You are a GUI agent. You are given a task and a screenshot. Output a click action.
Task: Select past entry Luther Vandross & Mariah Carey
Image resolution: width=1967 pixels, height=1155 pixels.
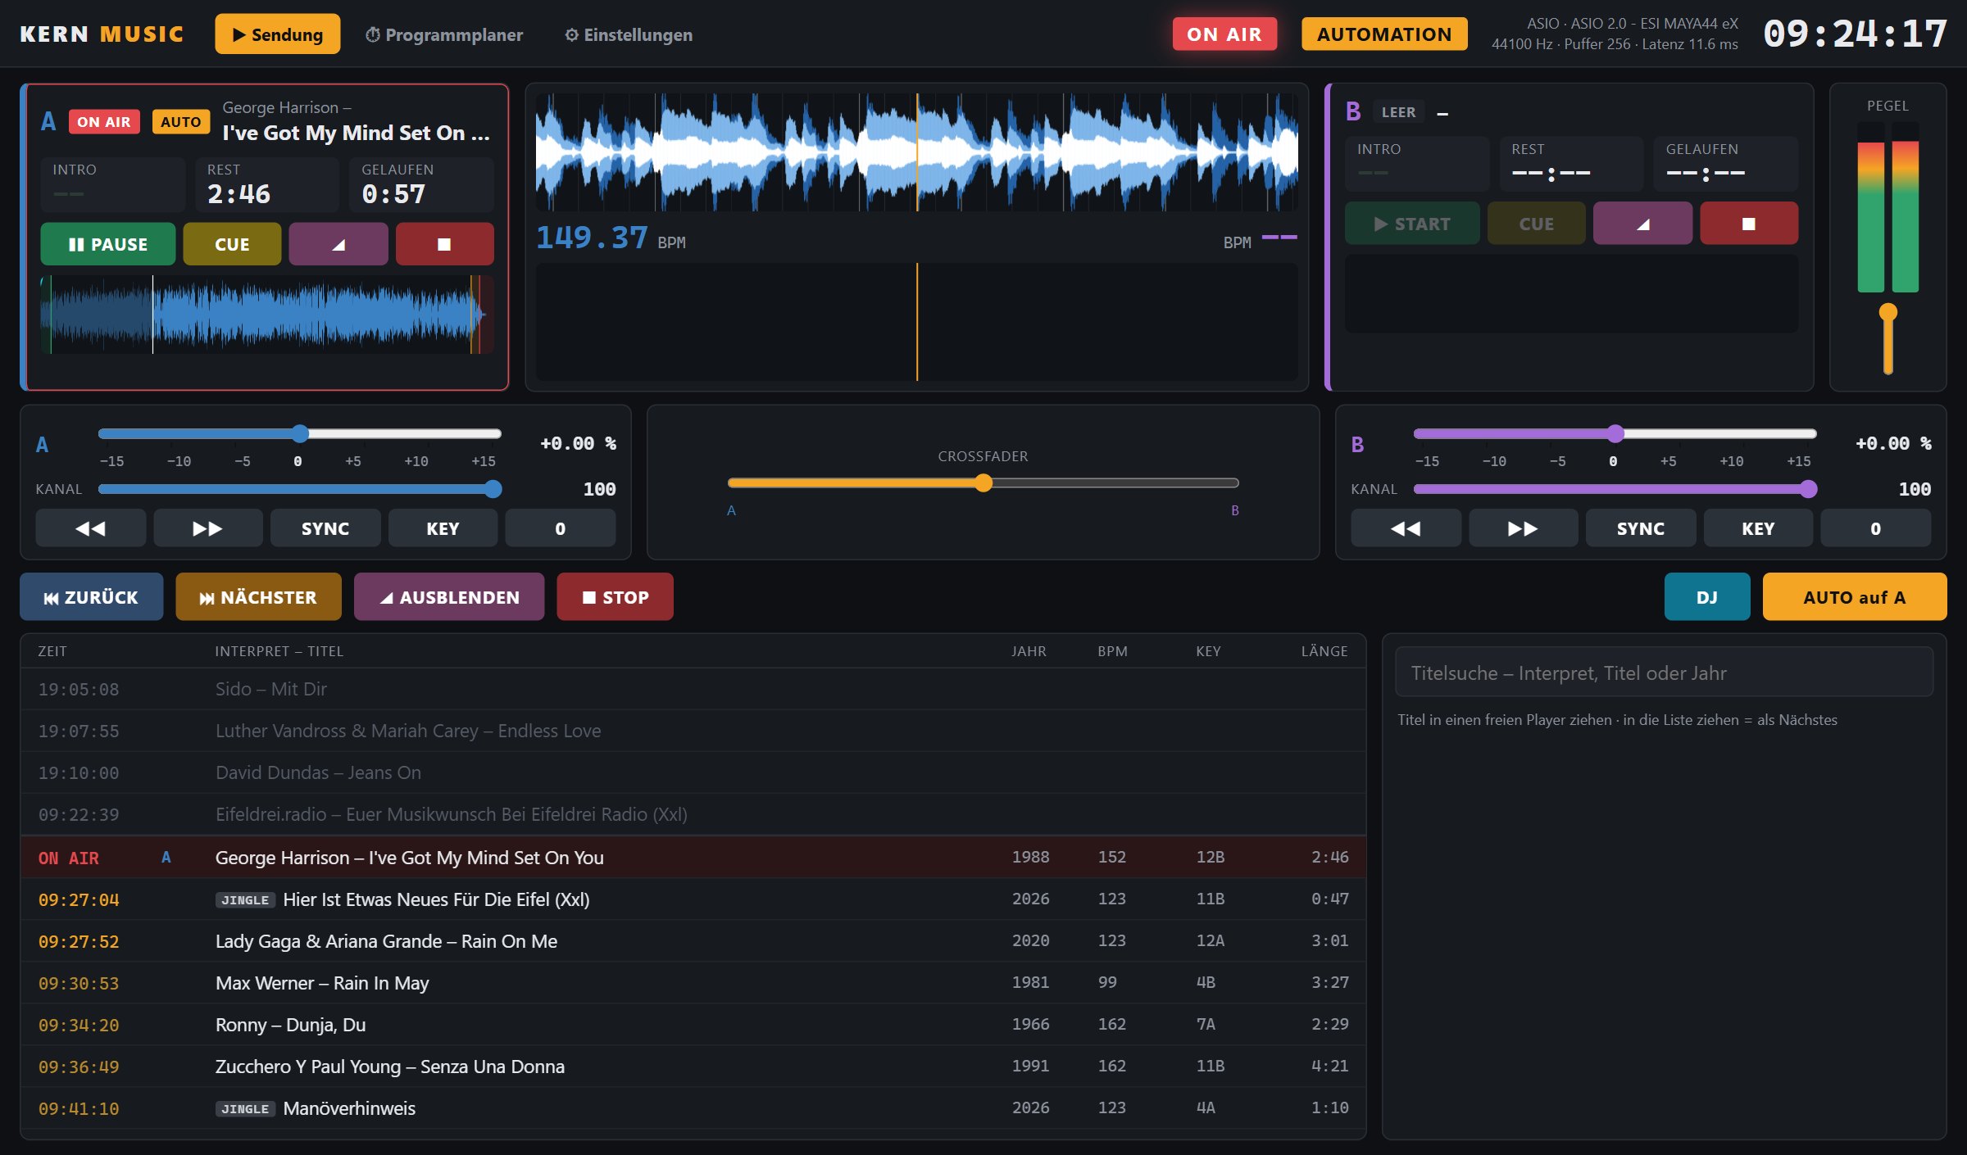coord(693,731)
